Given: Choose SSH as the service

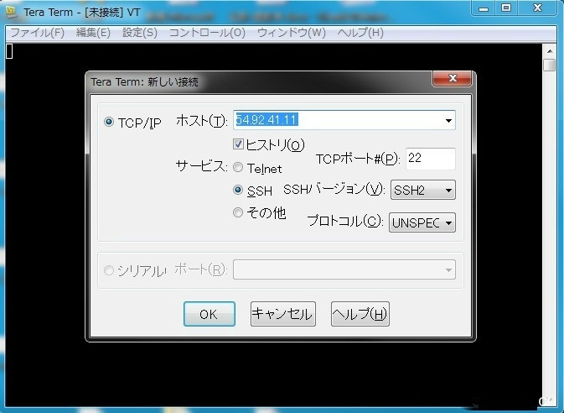Looking at the screenshot, I should pyautogui.click(x=238, y=191).
